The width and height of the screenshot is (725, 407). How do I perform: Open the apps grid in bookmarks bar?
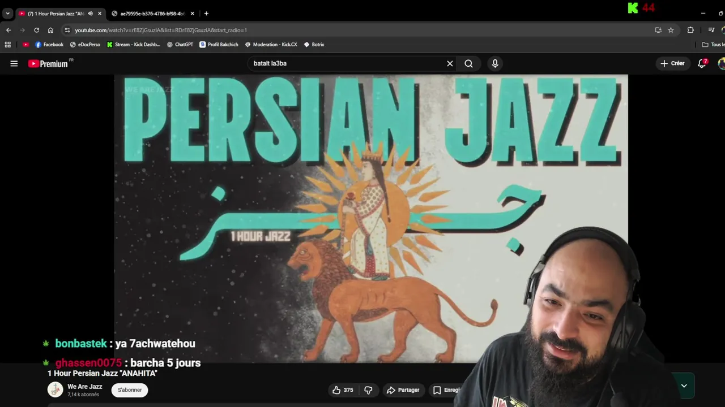point(8,45)
